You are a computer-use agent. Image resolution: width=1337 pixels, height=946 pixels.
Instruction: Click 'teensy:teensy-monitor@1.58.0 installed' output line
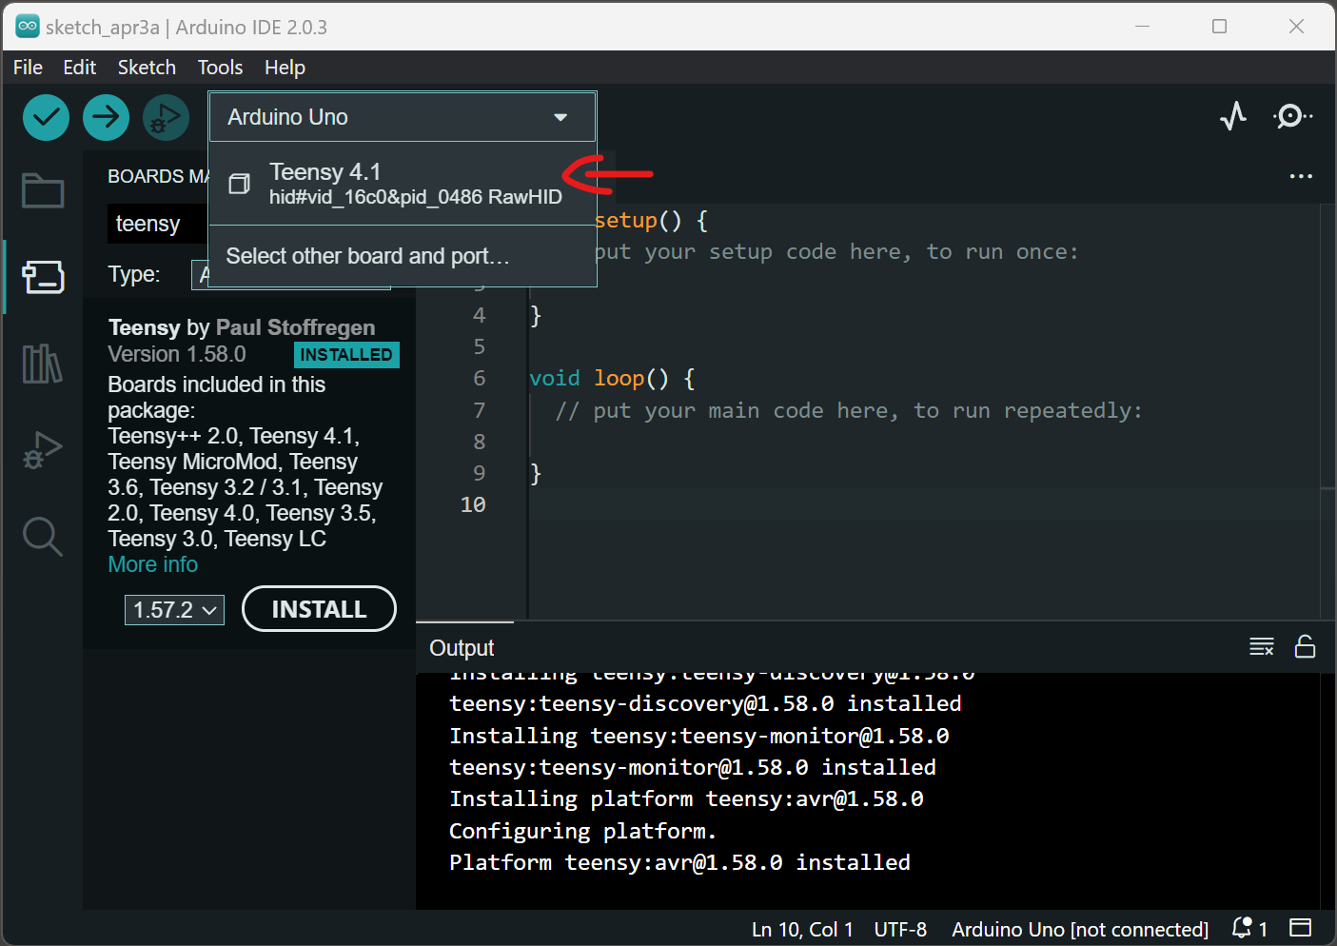693,767
